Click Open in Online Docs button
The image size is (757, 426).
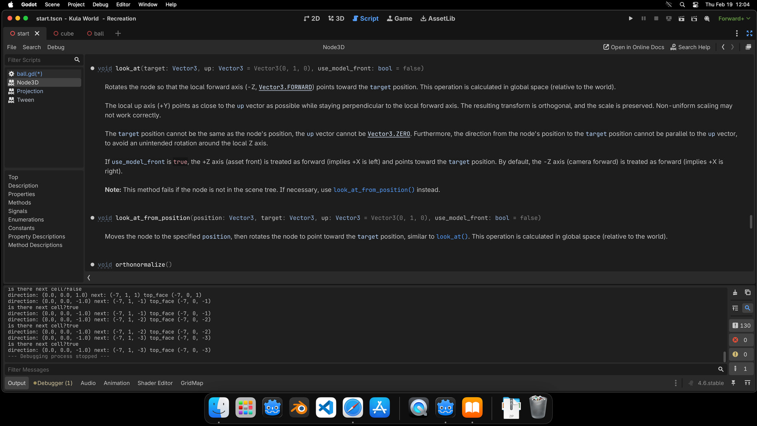tap(634, 47)
